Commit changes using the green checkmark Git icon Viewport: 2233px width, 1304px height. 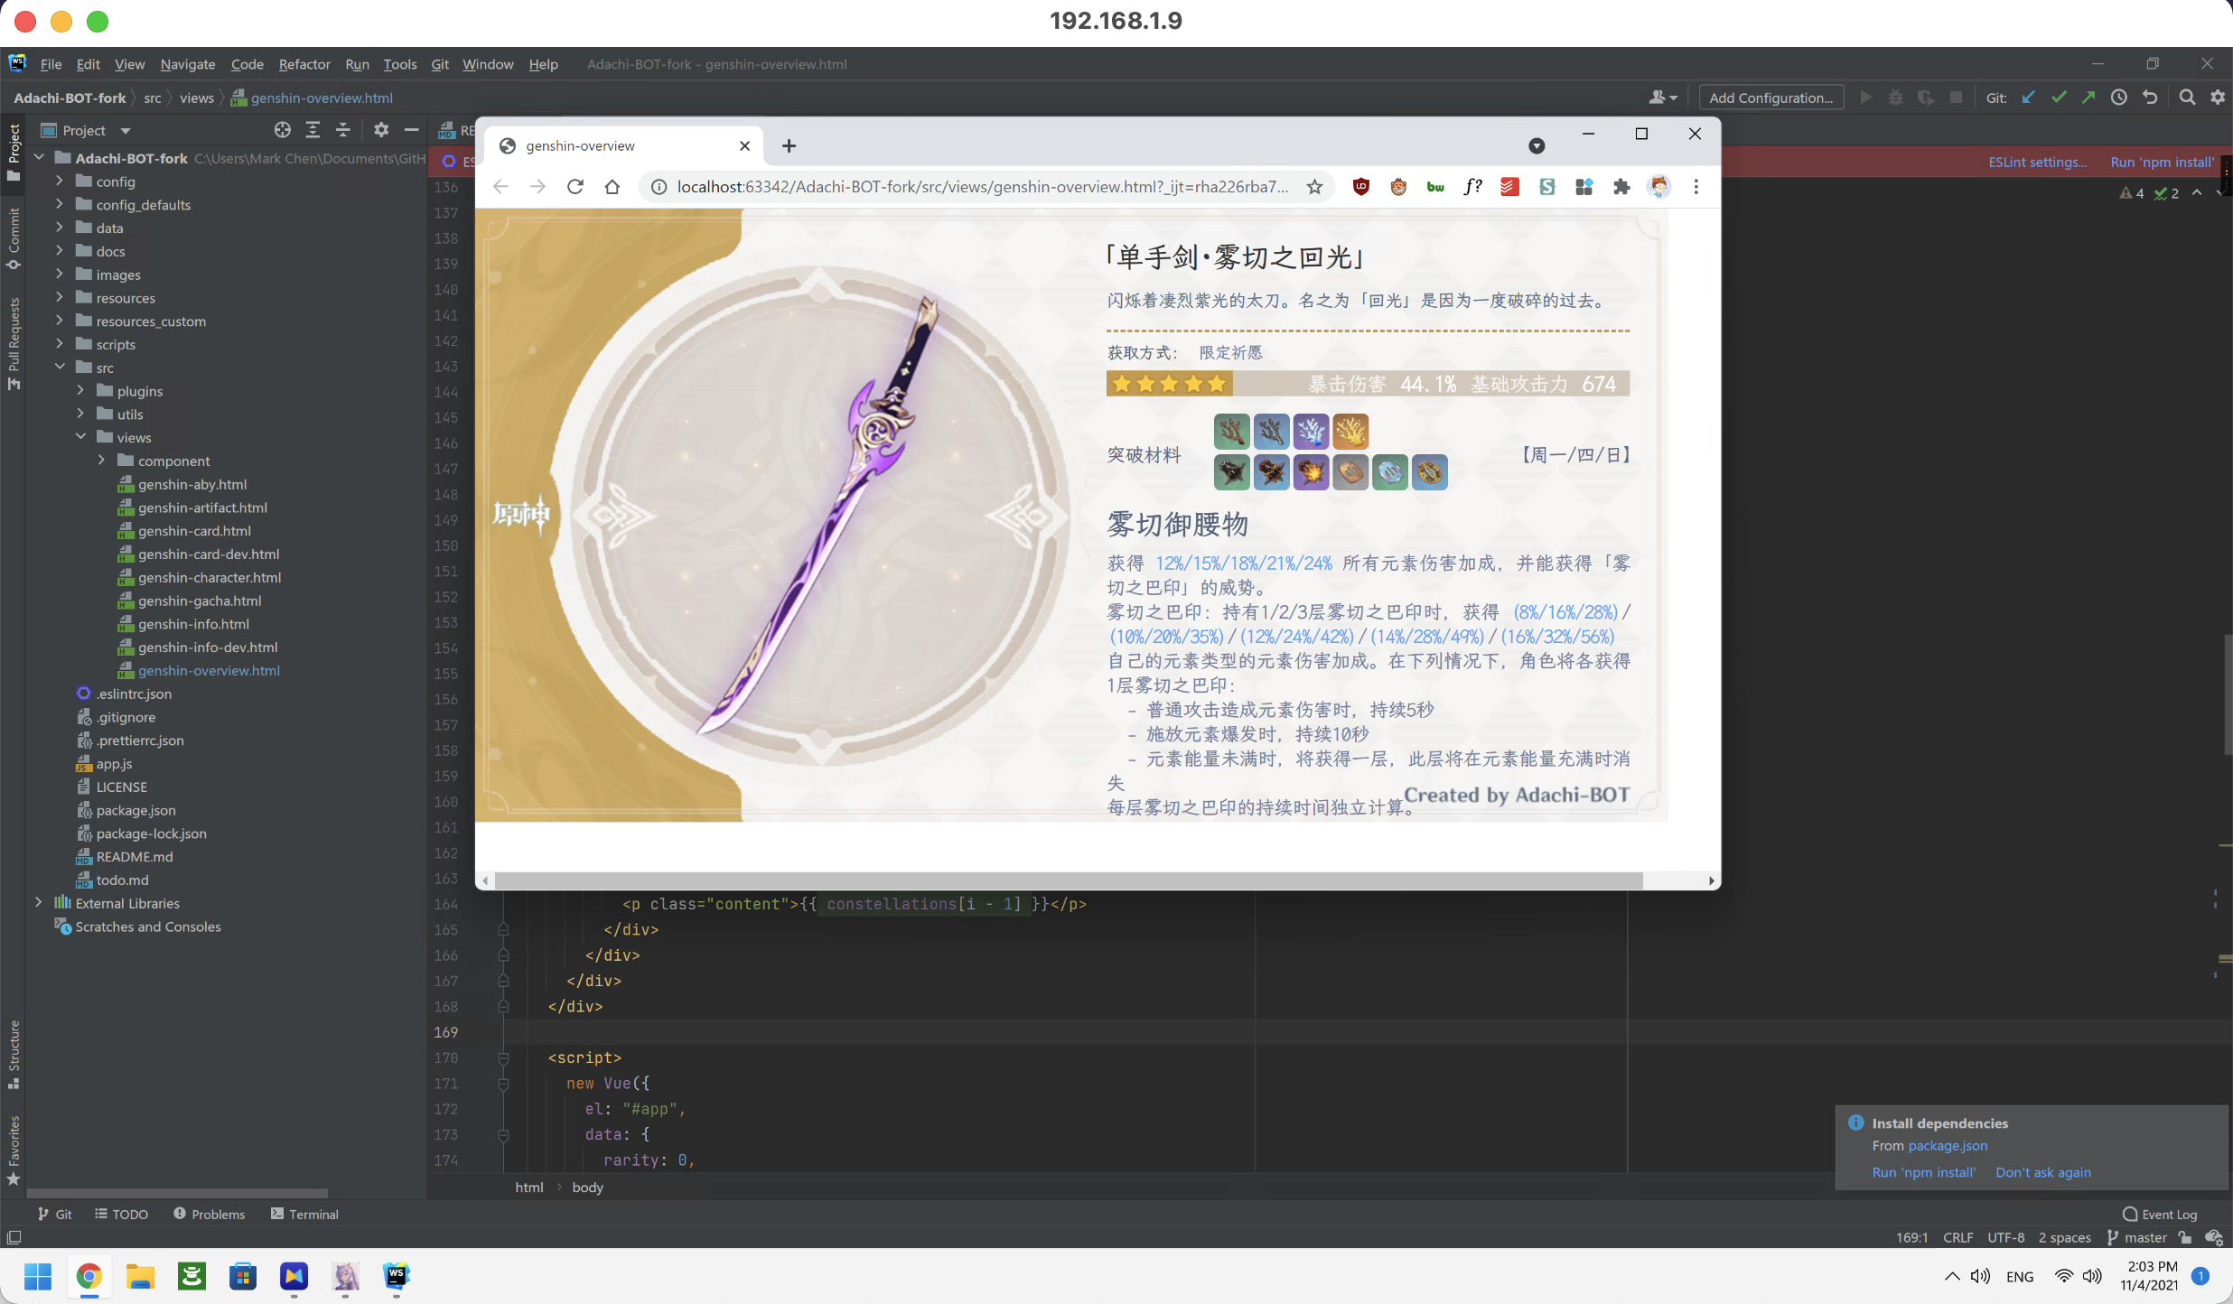(x=2060, y=97)
